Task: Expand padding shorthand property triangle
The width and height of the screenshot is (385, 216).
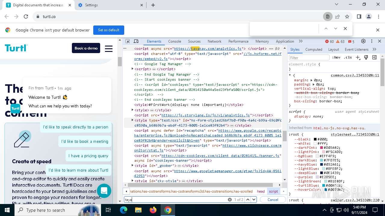Action: click(314, 85)
